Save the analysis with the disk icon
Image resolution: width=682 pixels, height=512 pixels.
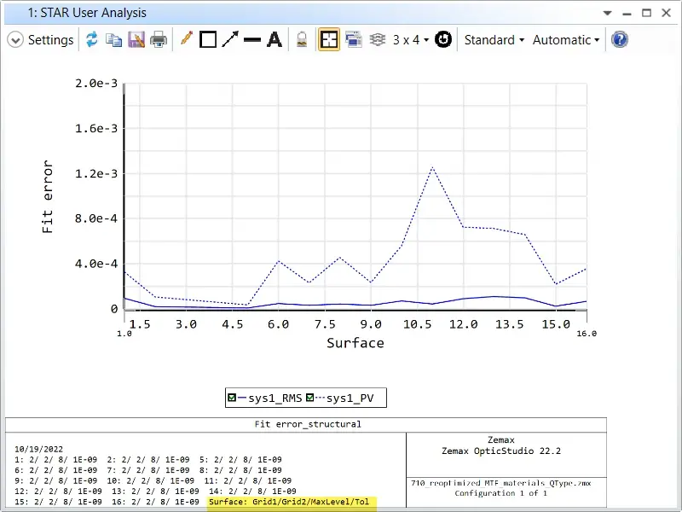pyautogui.click(x=136, y=40)
